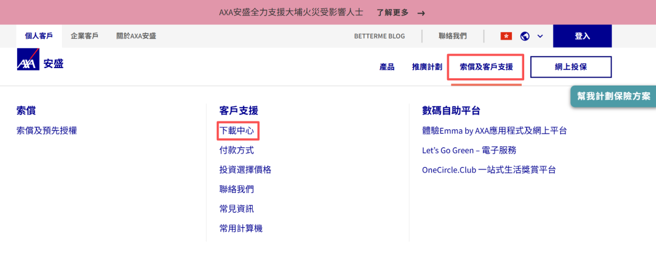Go to the BETTERME BLOG link
The image size is (656, 255).
click(x=379, y=36)
